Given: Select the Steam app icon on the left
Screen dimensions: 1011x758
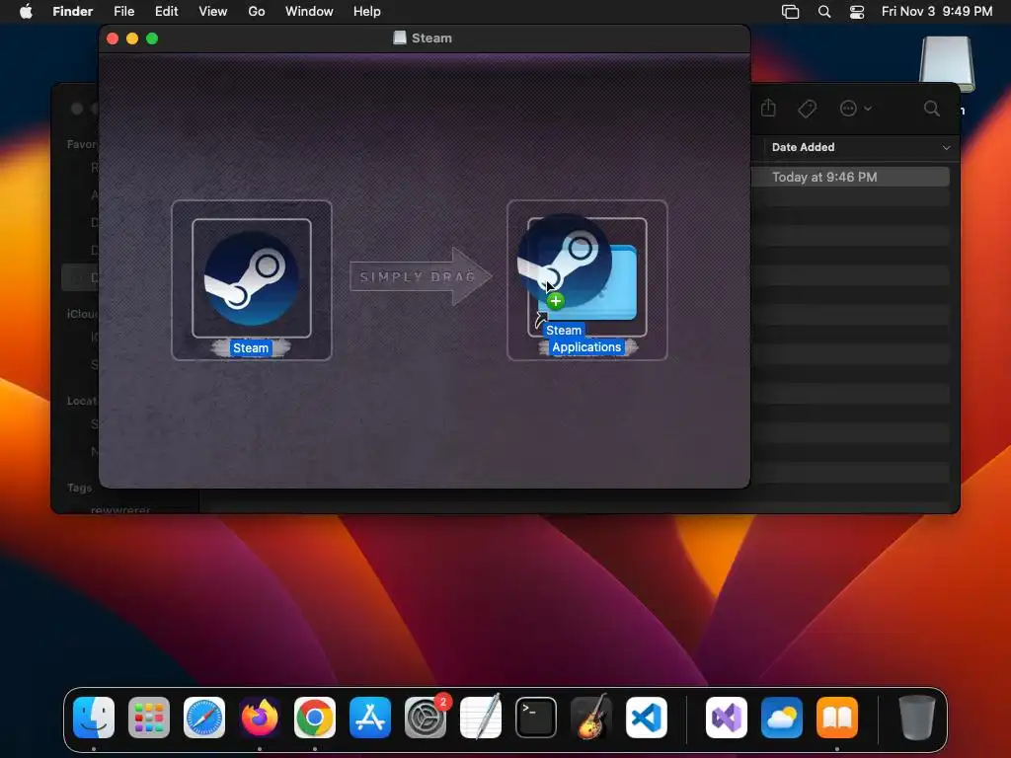Looking at the screenshot, I should [x=252, y=277].
